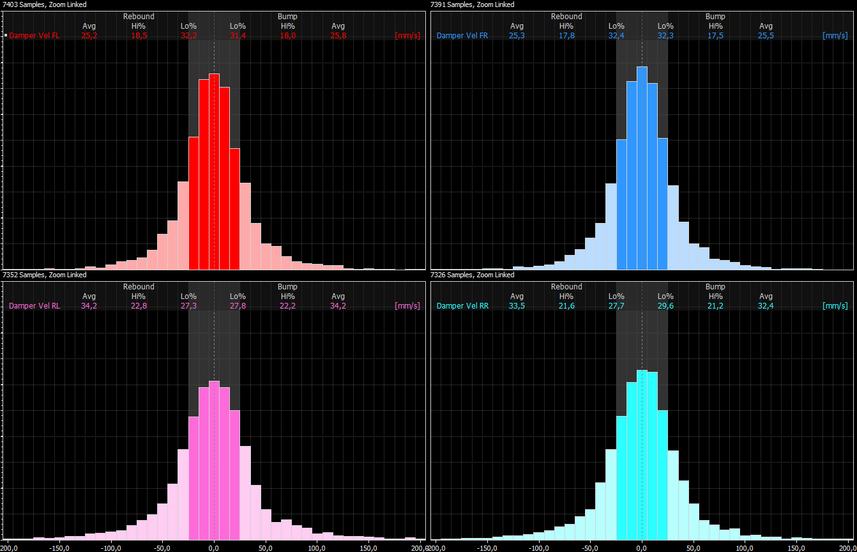Click the 150,0 axis label under RL histogram
The width and height of the screenshot is (857, 552).
pos(368,548)
